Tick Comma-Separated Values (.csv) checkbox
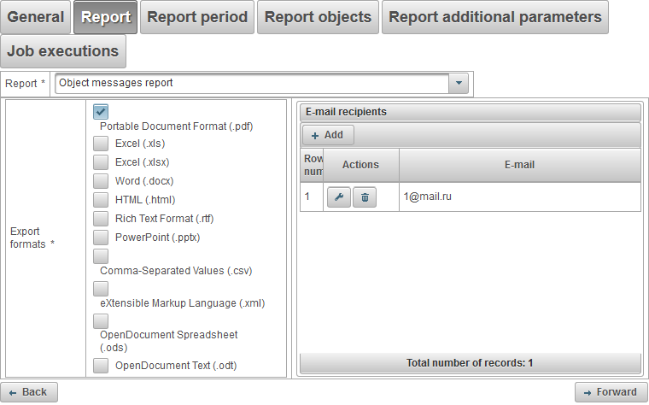The height and width of the screenshot is (405, 649). [101, 256]
